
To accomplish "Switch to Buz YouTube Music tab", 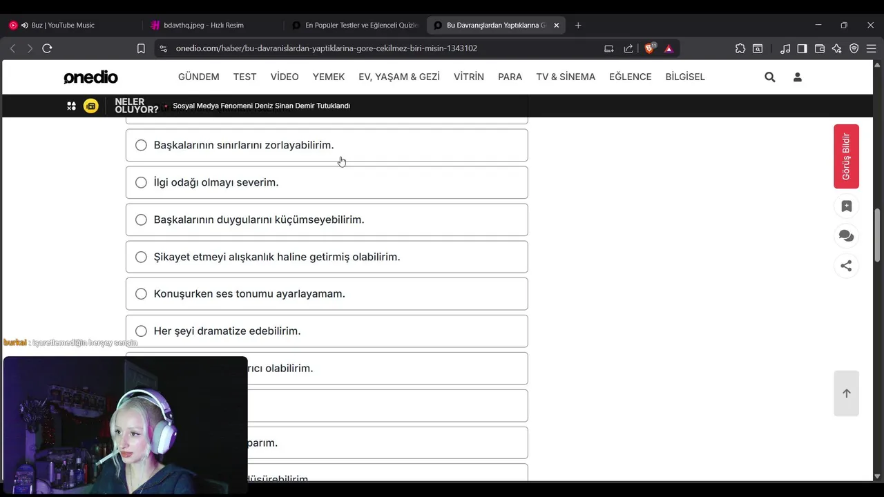I will pyautogui.click(x=71, y=25).
